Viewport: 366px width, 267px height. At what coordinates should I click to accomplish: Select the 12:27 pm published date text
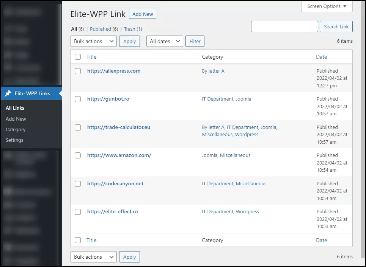(x=327, y=86)
